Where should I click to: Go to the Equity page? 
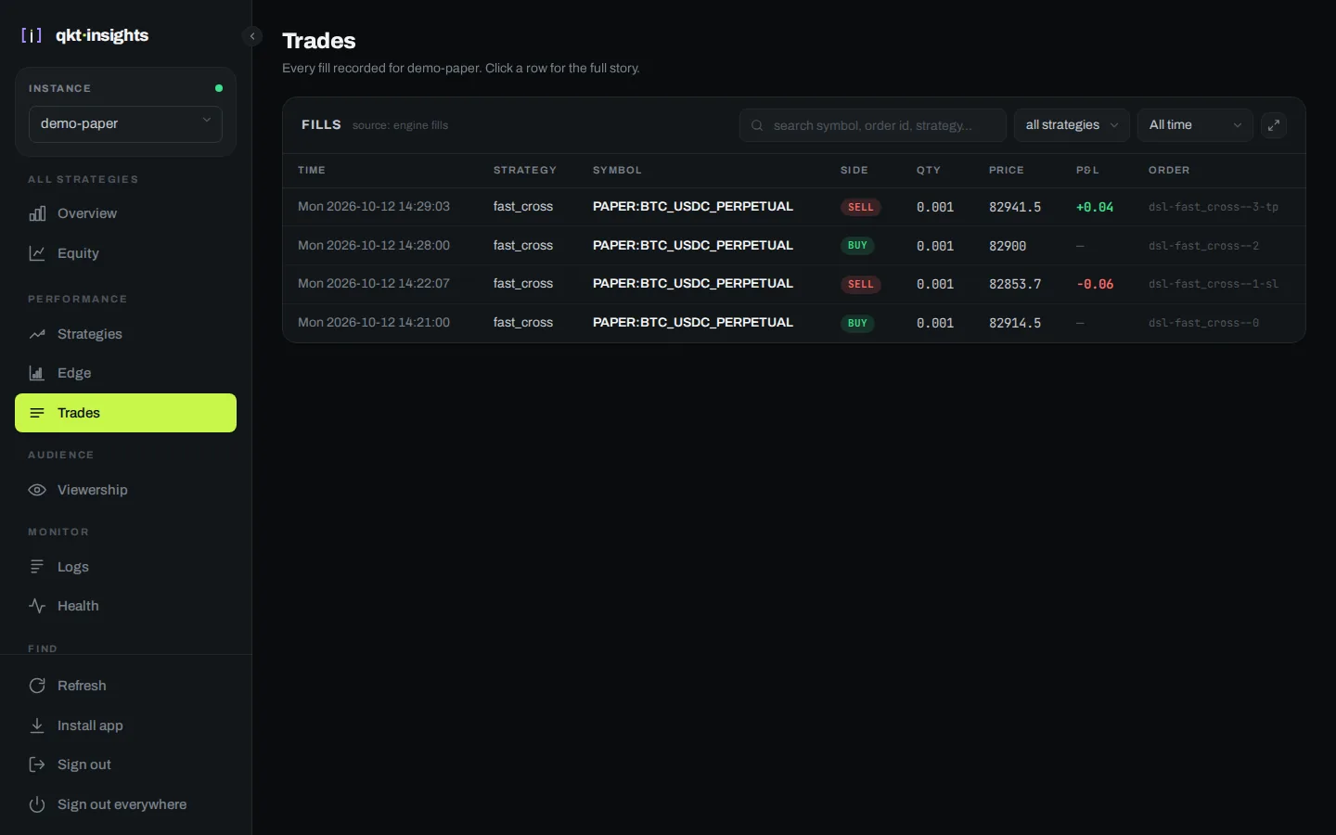tap(125, 253)
